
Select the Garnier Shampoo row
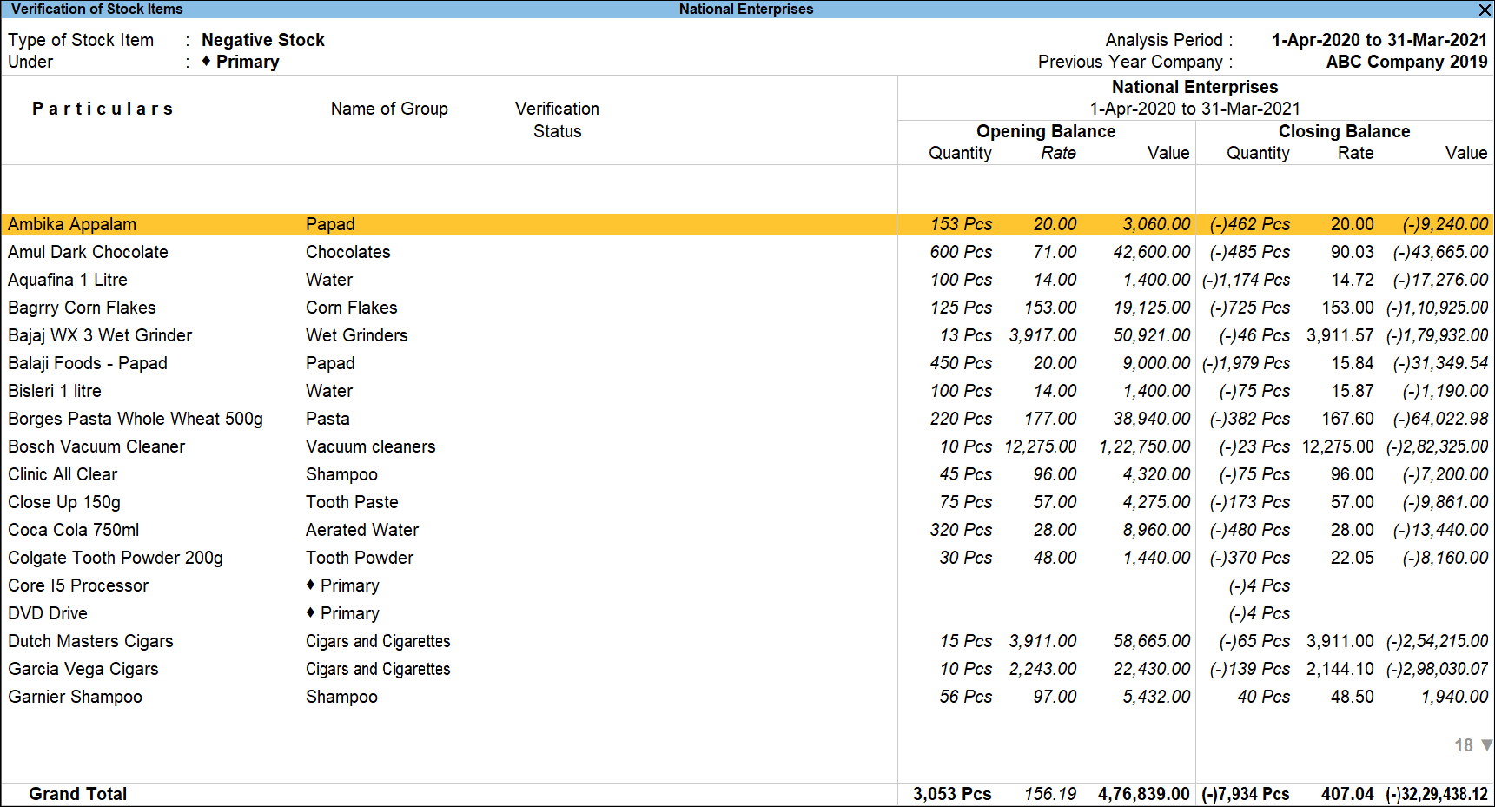click(75, 697)
